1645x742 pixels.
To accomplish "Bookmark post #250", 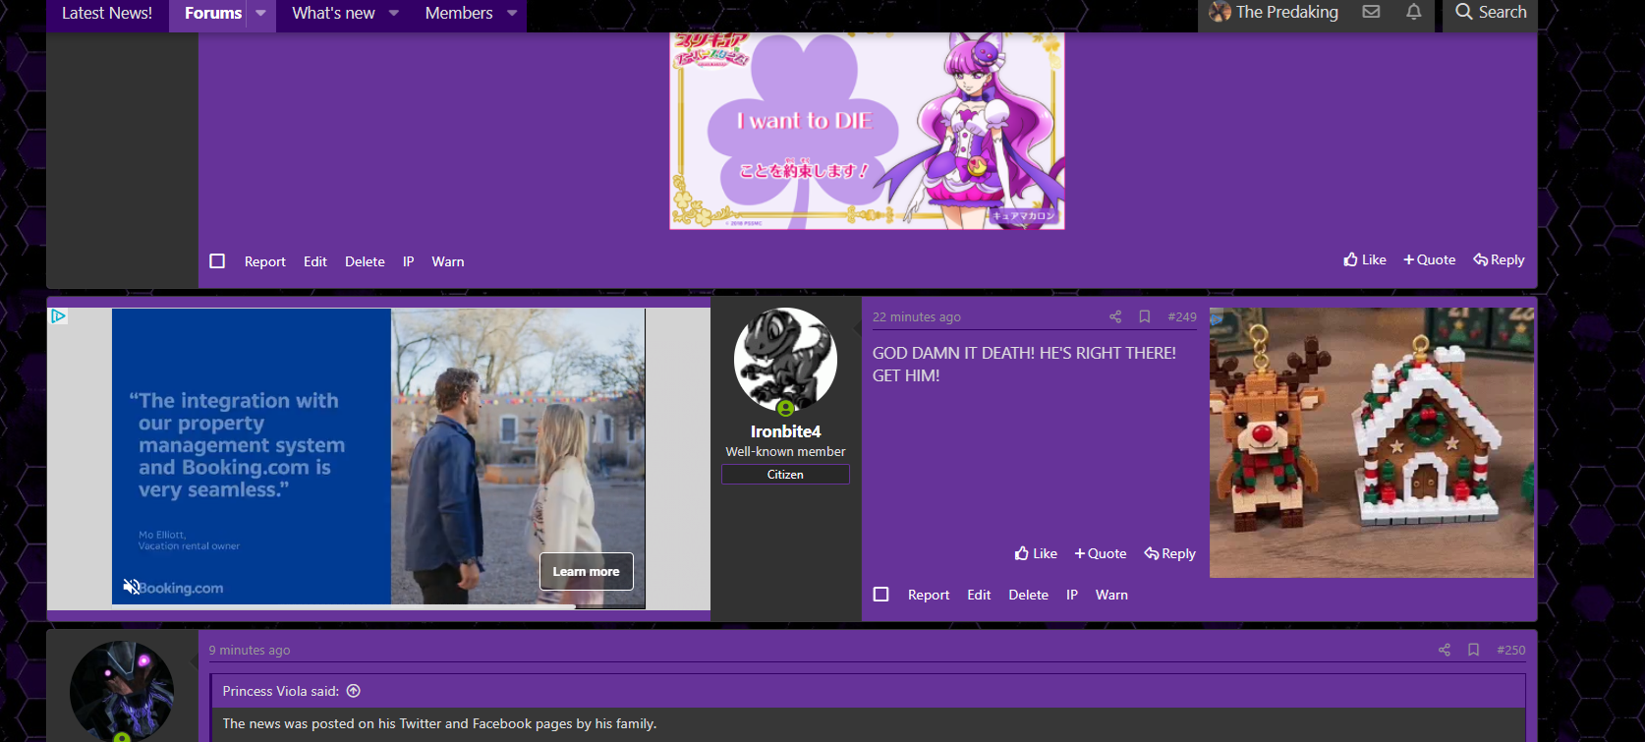I will coord(1474,650).
